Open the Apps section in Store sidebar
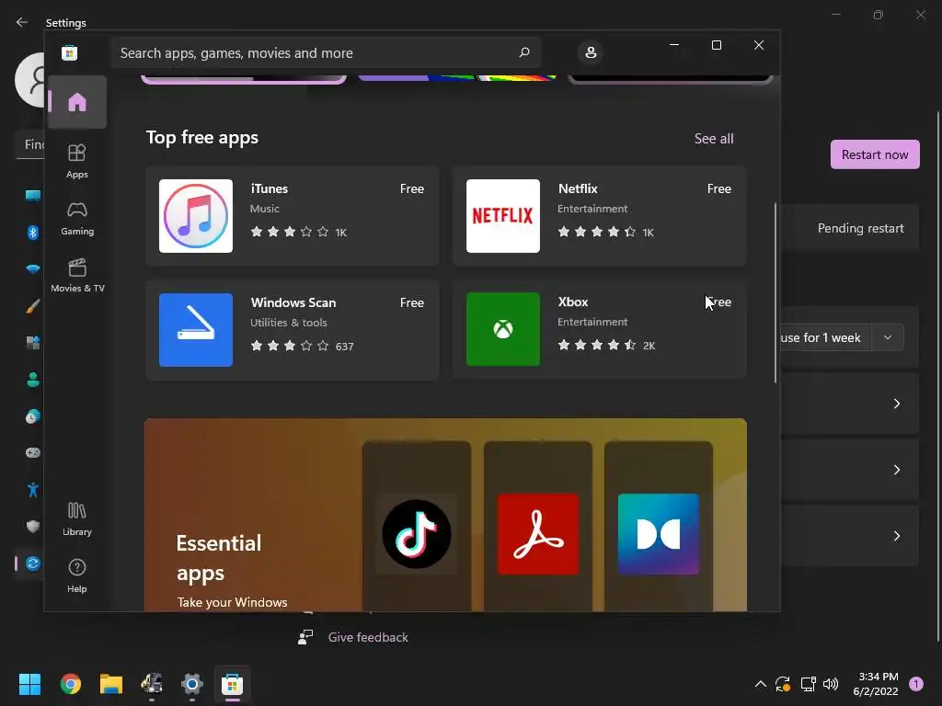Image resolution: width=942 pixels, height=706 pixels. 77,161
